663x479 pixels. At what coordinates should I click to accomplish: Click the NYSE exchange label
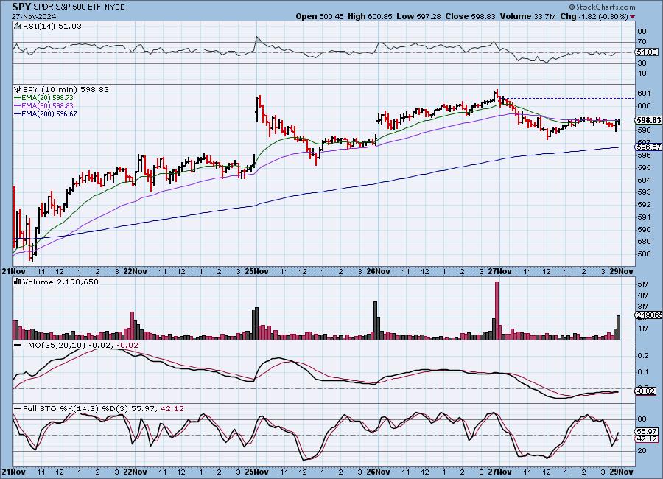point(114,7)
